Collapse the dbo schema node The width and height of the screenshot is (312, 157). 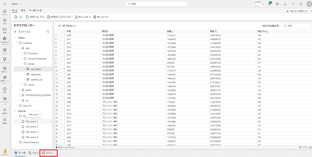point(20,48)
